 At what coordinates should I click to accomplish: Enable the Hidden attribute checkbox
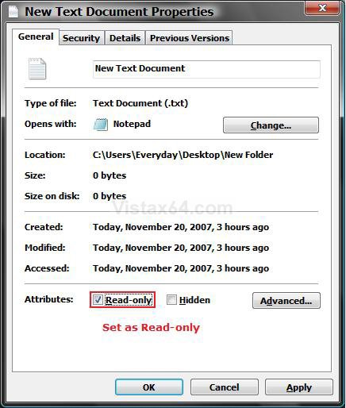[x=171, y=300]
